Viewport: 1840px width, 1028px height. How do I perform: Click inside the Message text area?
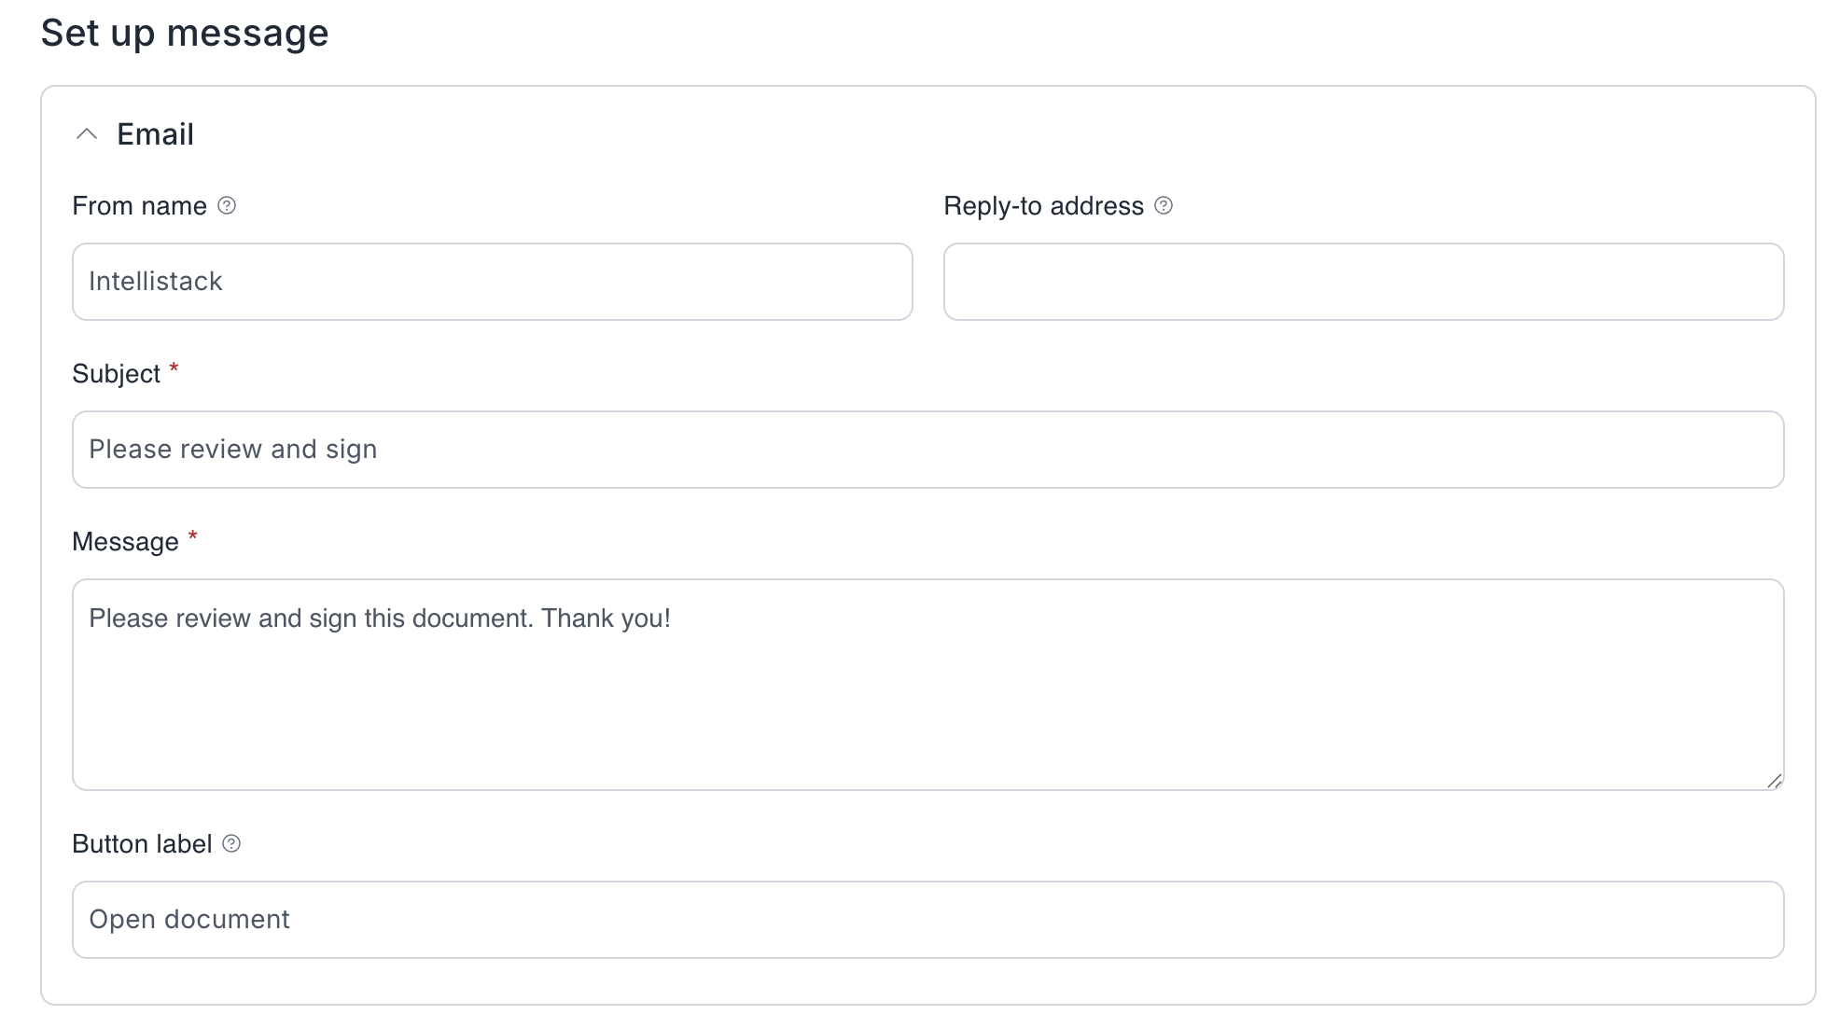927,700
